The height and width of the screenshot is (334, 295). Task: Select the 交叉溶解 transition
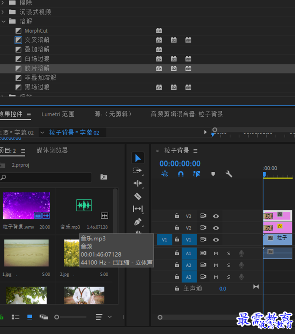click(37, 40)
